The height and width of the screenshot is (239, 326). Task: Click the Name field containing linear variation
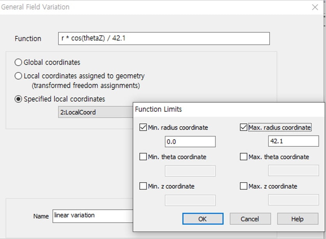point(93,216)
